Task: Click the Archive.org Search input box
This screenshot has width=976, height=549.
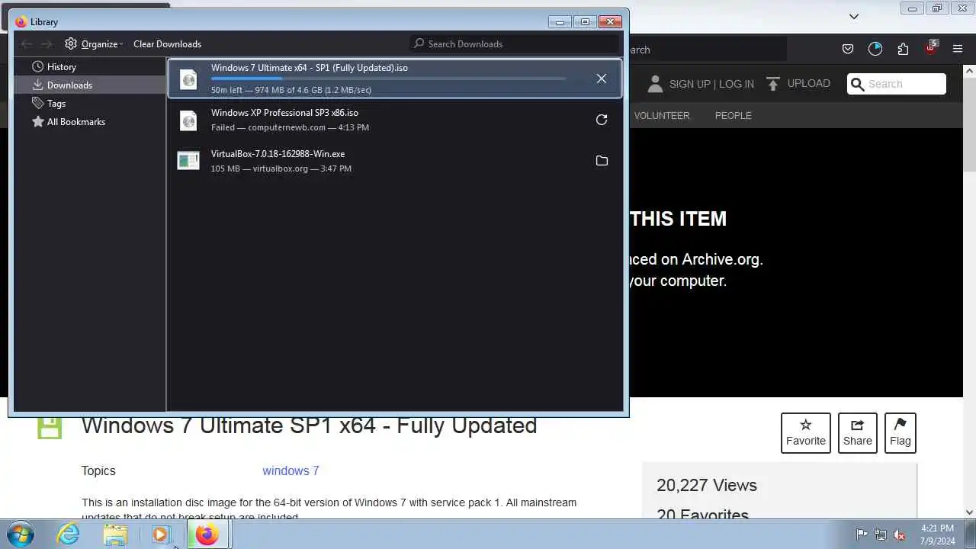Action: pos(897,84)
